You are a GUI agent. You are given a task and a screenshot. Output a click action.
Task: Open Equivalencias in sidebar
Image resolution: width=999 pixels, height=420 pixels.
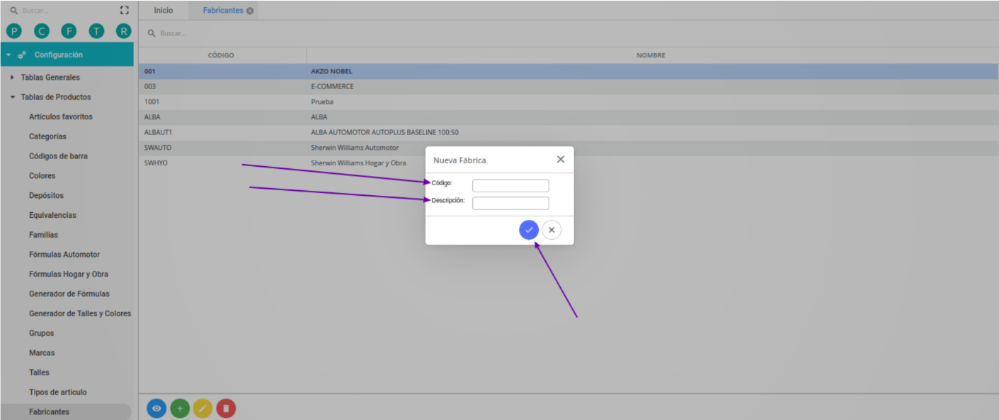coord(52,215)
